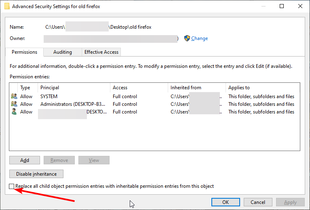Viewport: 310px width, 210px height.
Task: Switch to the Permissions tab
Action: [x=24, y=52]
